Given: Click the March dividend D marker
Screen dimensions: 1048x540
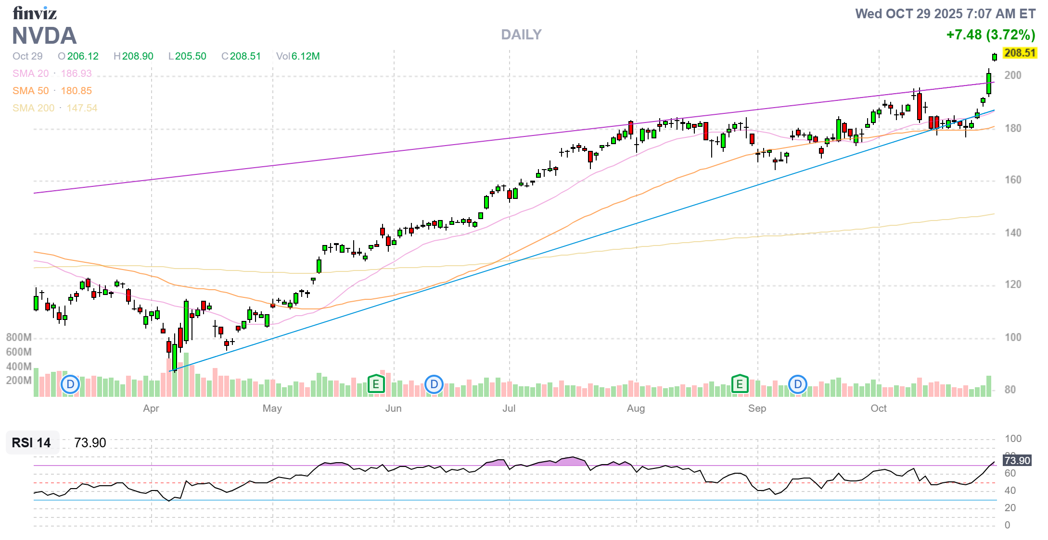Looking at the screenshot, I should pyautogui.click(x=70, y=384).
